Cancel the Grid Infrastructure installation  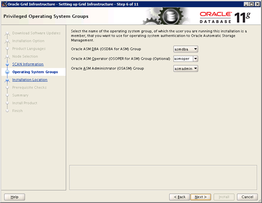click(x=247, y=197)
